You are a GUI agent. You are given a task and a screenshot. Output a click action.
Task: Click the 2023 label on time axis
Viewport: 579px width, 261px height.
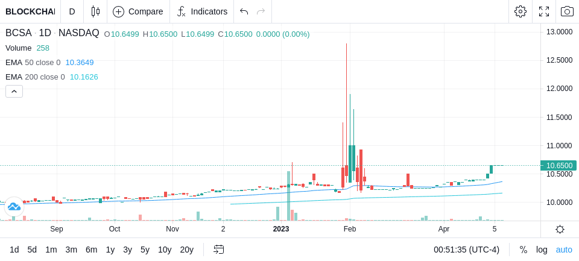(281, 229)
